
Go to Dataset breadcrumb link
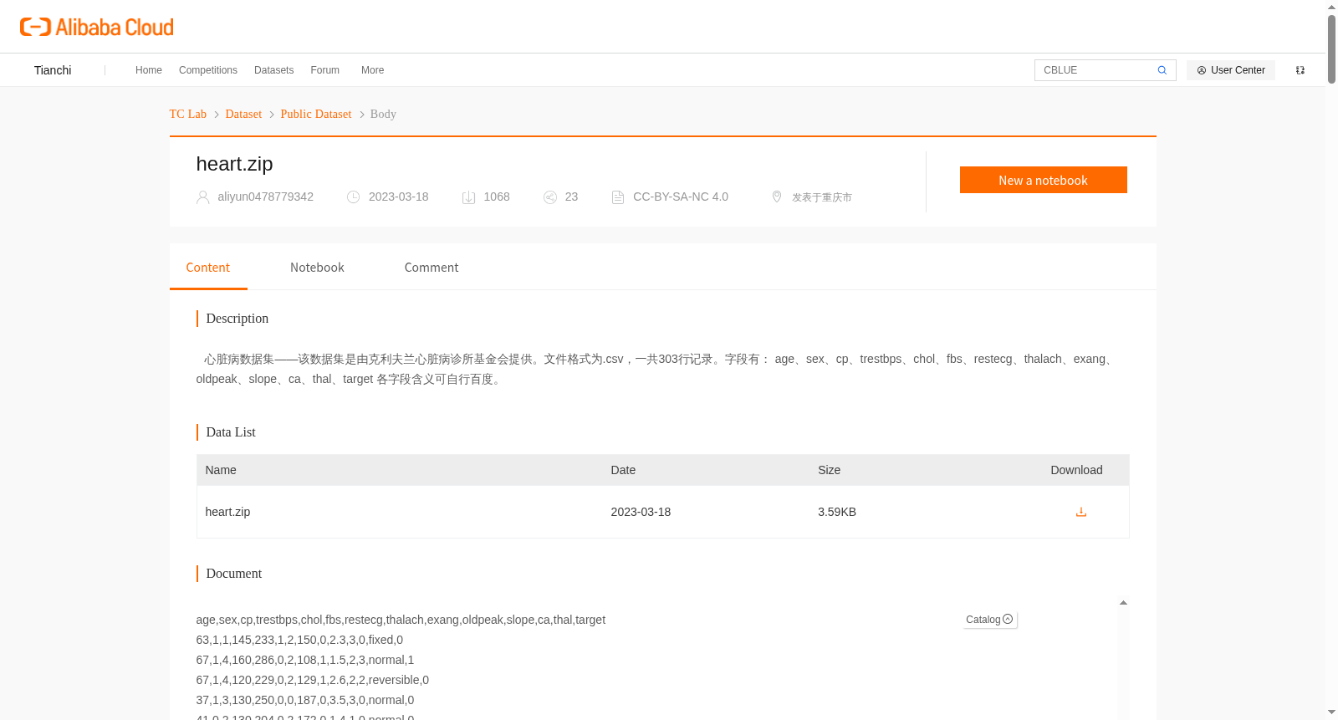(243, 114)
